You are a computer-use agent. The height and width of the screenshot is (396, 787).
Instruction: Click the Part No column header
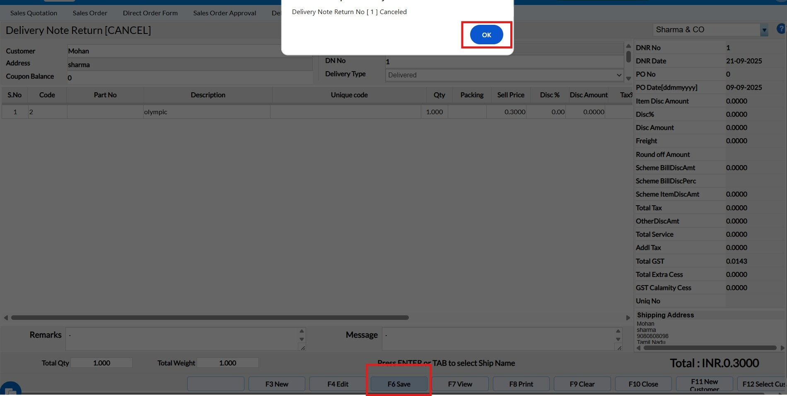[x=105, y=95]
